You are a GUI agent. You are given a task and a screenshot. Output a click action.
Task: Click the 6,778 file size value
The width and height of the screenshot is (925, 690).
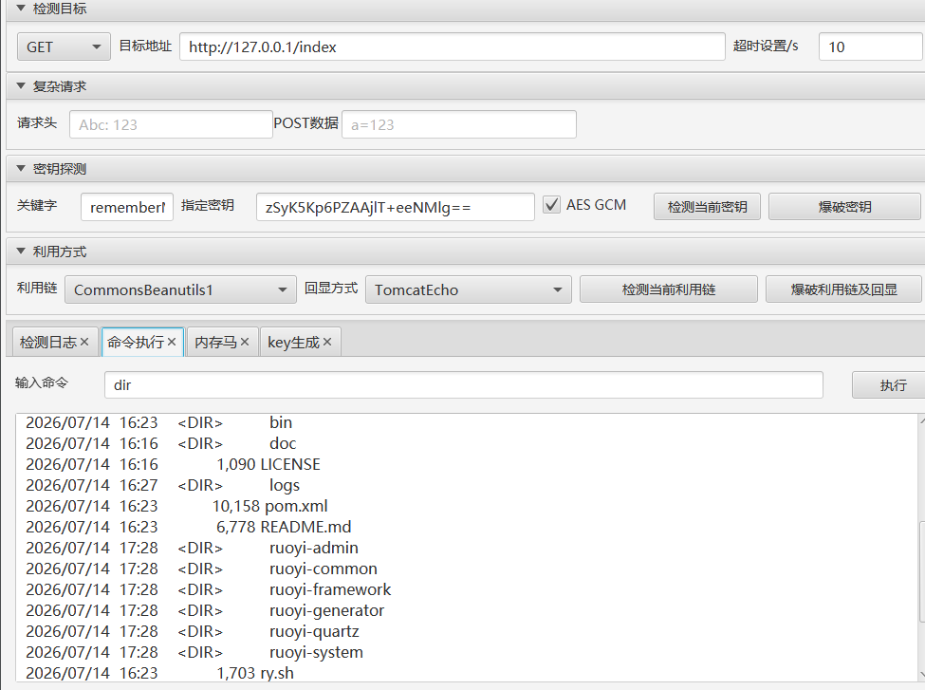[236, 527]
